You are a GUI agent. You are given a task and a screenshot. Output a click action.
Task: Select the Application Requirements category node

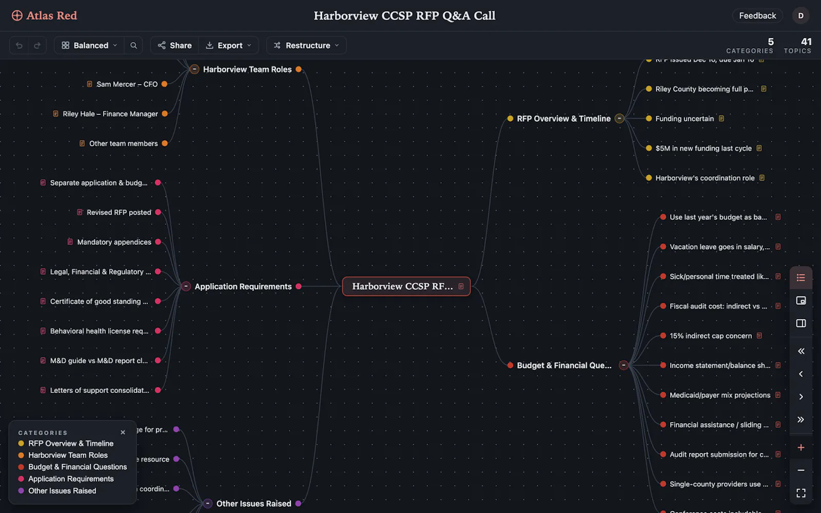click(243, 286)
